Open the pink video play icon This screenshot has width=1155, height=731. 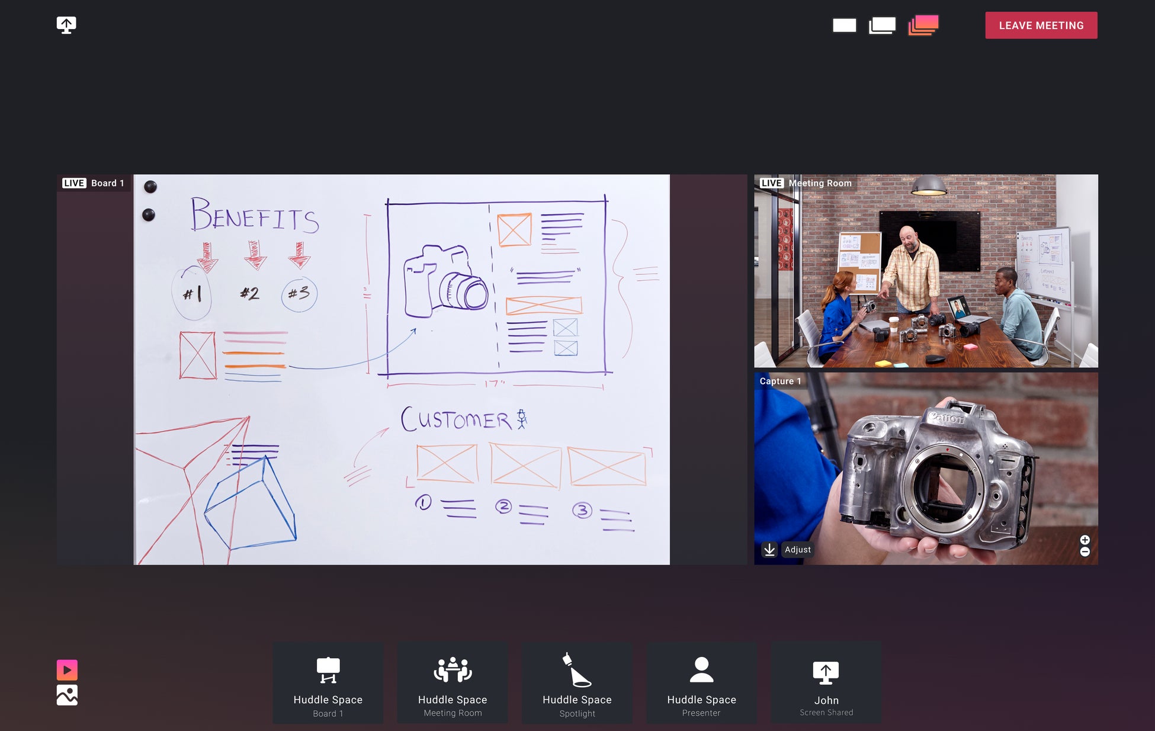point(67,670)
